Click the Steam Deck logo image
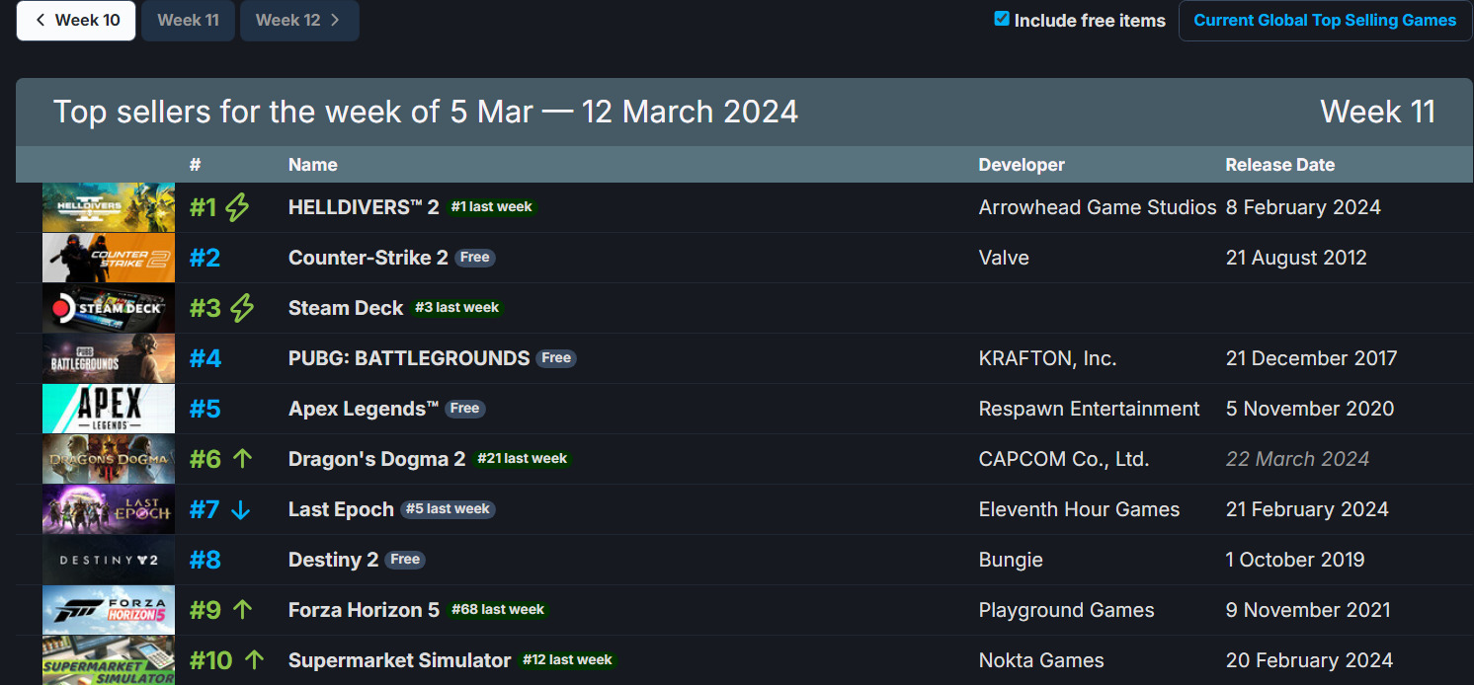1474x685 pixels. (x=109, y=308)
